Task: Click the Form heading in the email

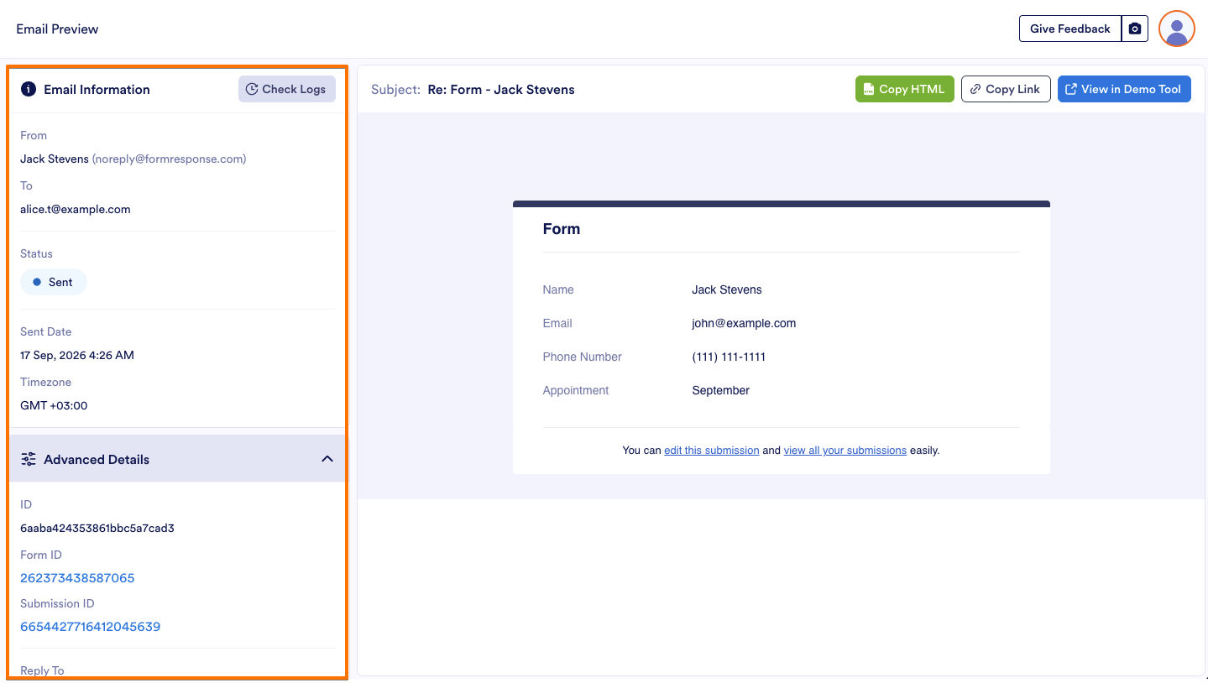Action: (562, 229)
